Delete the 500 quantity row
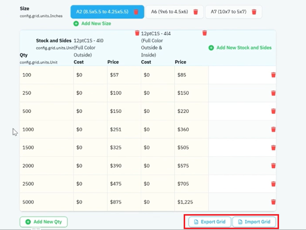The image size is (306, 230). point(273,111)
